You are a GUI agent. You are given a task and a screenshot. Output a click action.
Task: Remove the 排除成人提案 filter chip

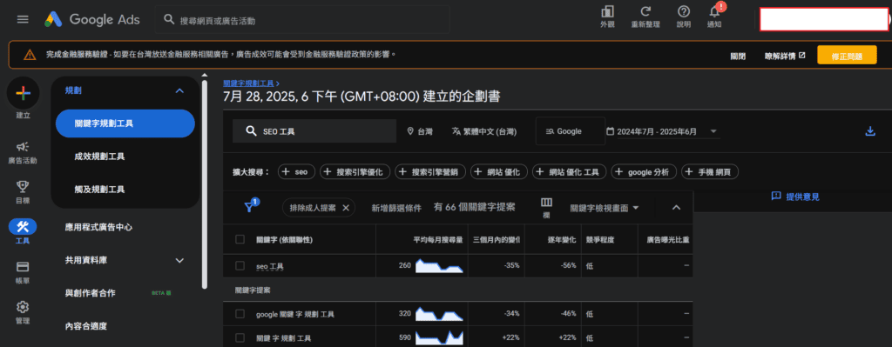click(345, 208)
